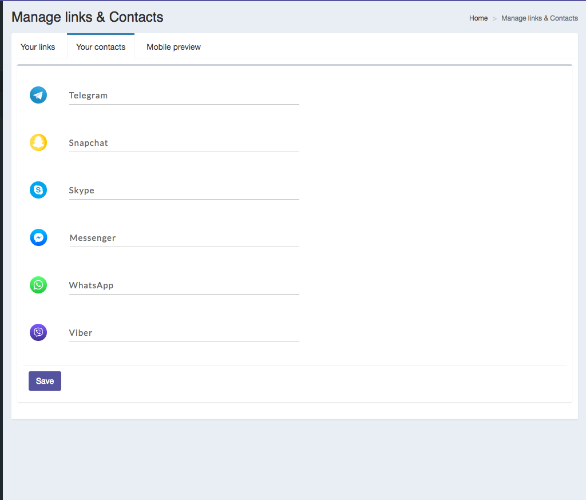Click the Manage links & Contacts heading
This screenshot has height=500, width=586.
tap(88, 17)
